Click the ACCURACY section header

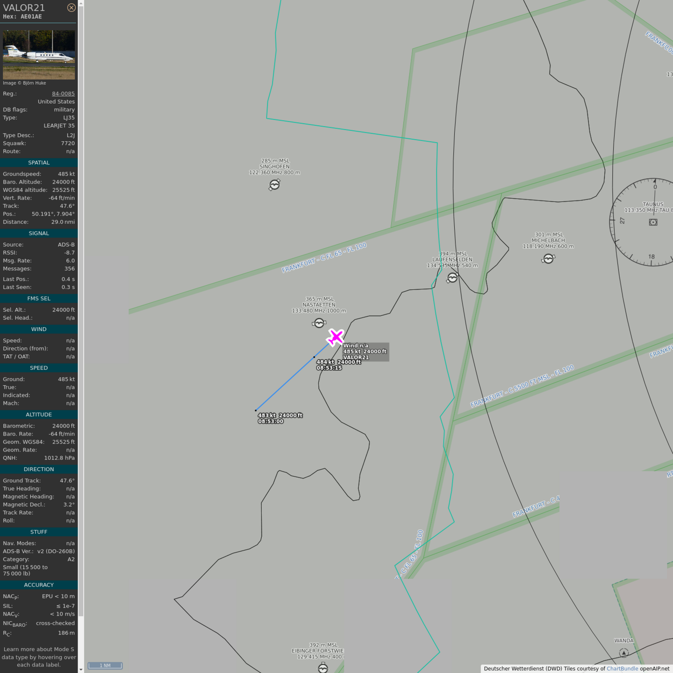tap(39, 585)
